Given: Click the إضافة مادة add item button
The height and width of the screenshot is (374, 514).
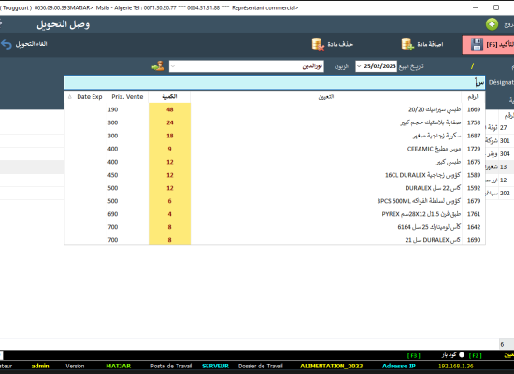Looking at the screenshot, I should [422, 44].
